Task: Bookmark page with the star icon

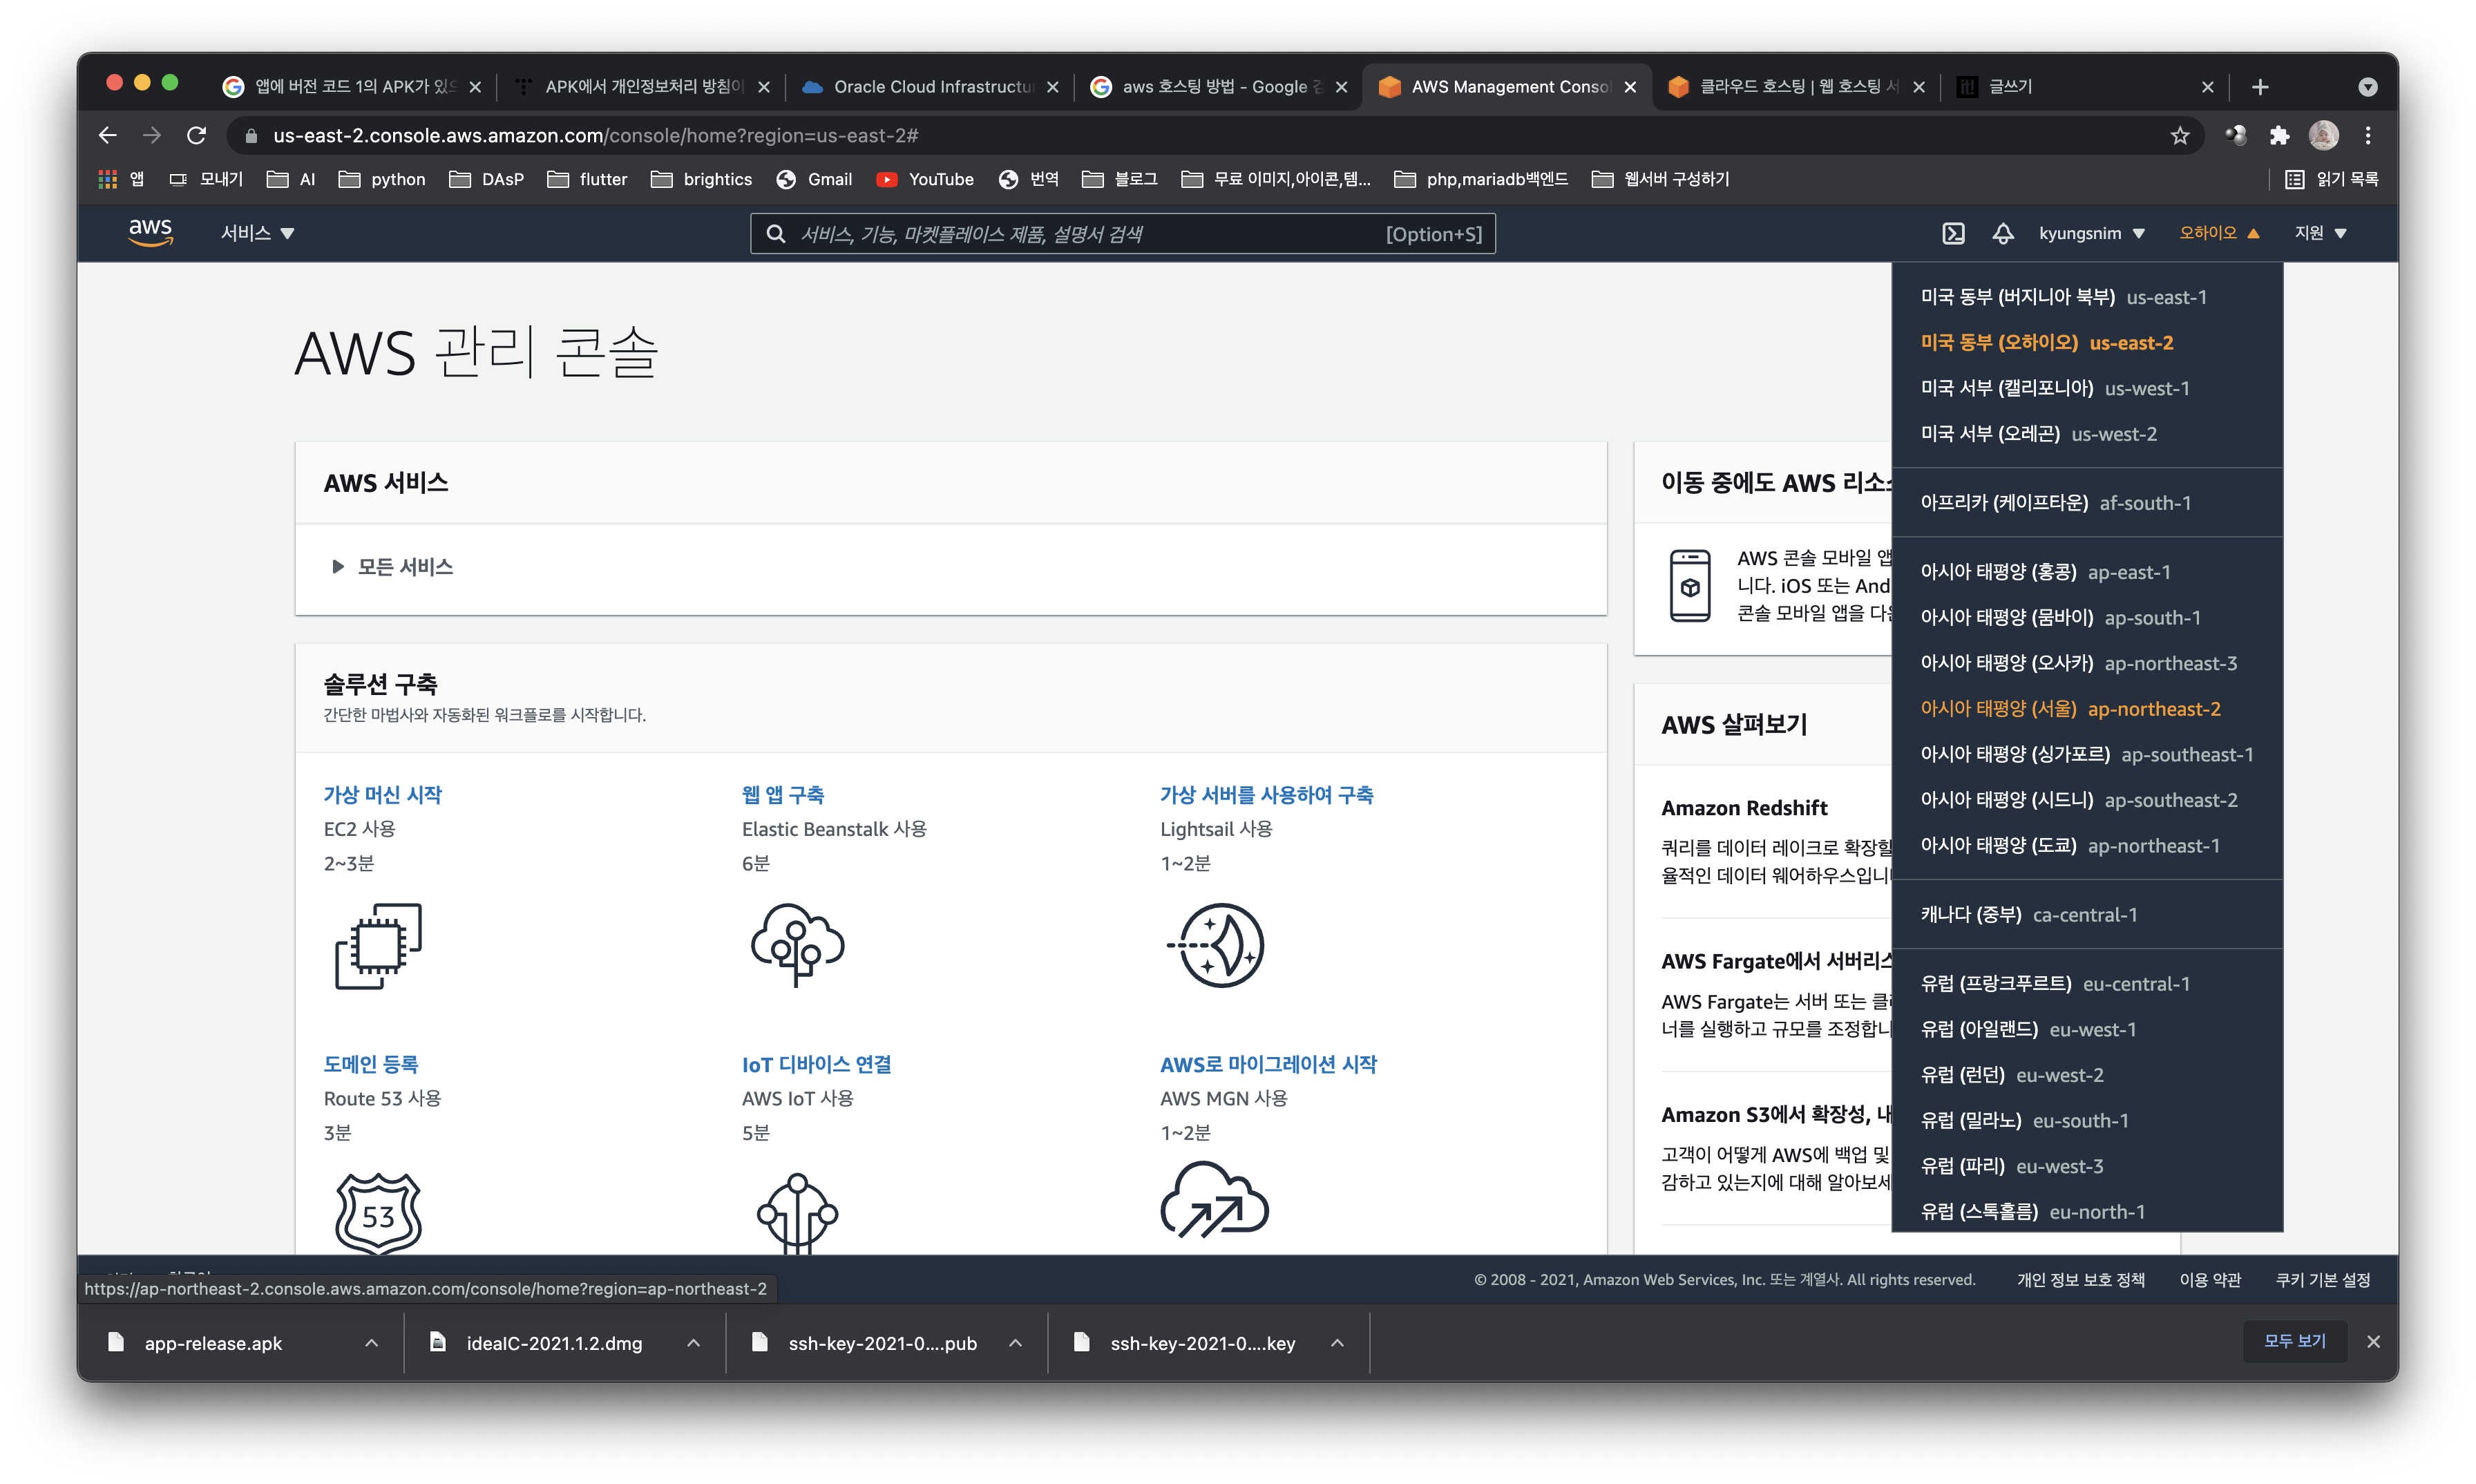Action: pyautogui.click(x=2180, y=135)
